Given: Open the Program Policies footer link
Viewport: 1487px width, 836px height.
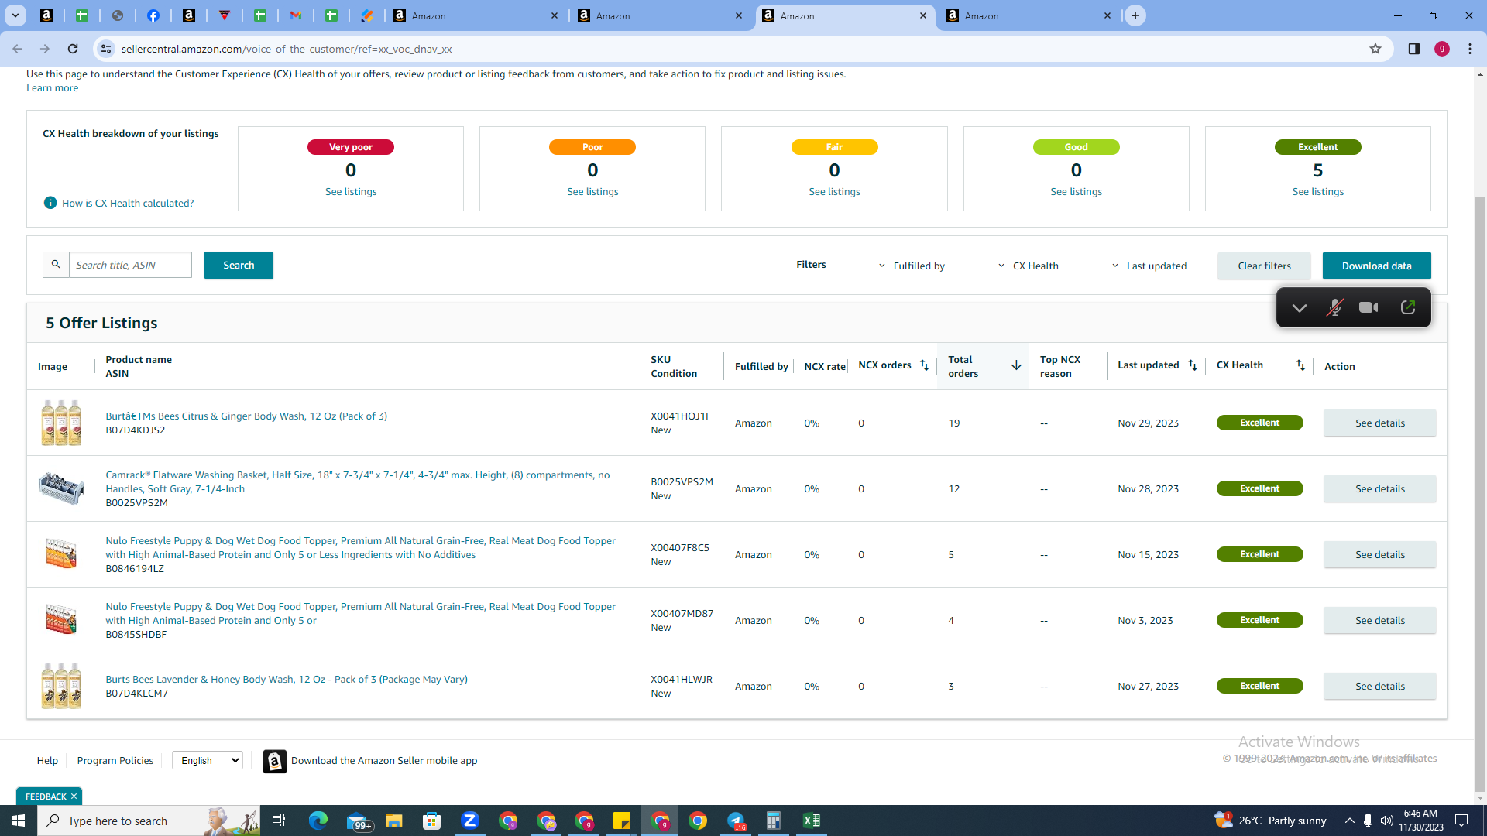Looking at the screenshot, I should [115, 760].
